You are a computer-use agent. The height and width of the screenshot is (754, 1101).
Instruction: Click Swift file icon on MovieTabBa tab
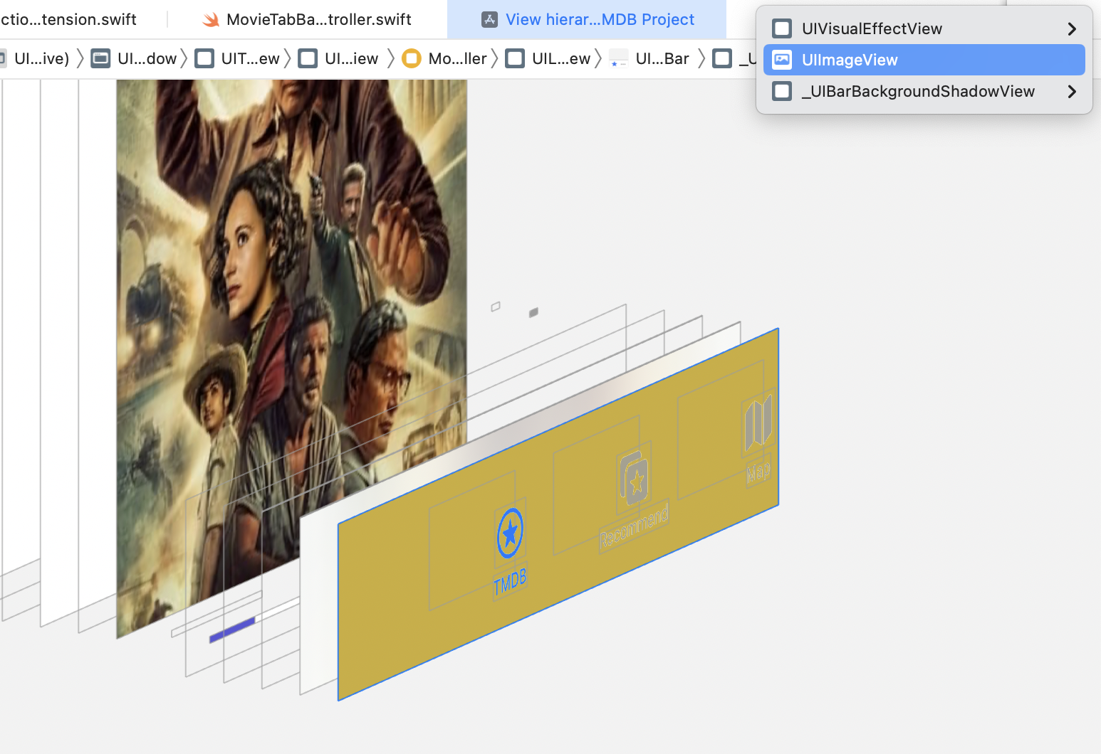(x=211, y=20)
